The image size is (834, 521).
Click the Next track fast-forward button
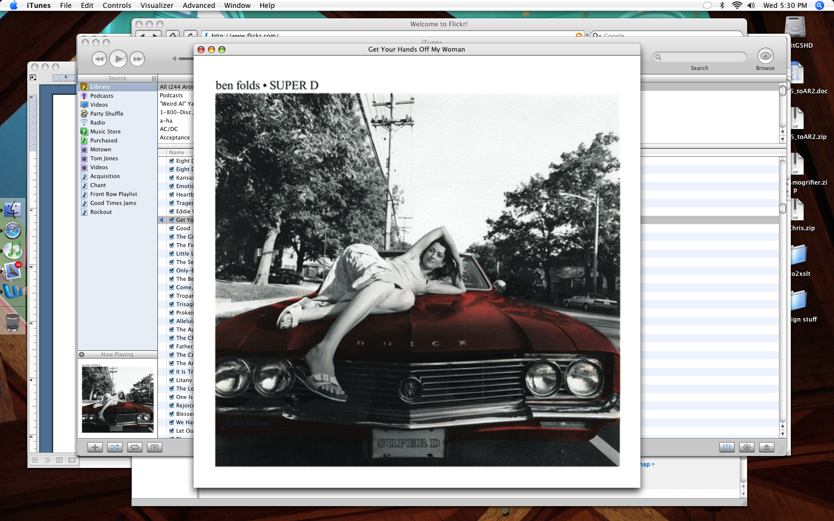tap(137, 59)
